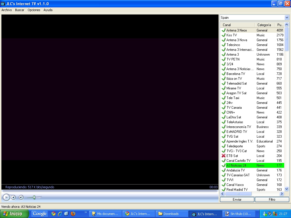Image resolution: width=291 pixels, height=218 pixels.
Task: Click green check icon beside Barcelona TV
Action: (223, 74)
